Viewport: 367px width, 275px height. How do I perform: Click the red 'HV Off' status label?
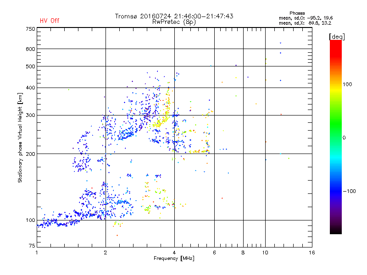(50, 21)
